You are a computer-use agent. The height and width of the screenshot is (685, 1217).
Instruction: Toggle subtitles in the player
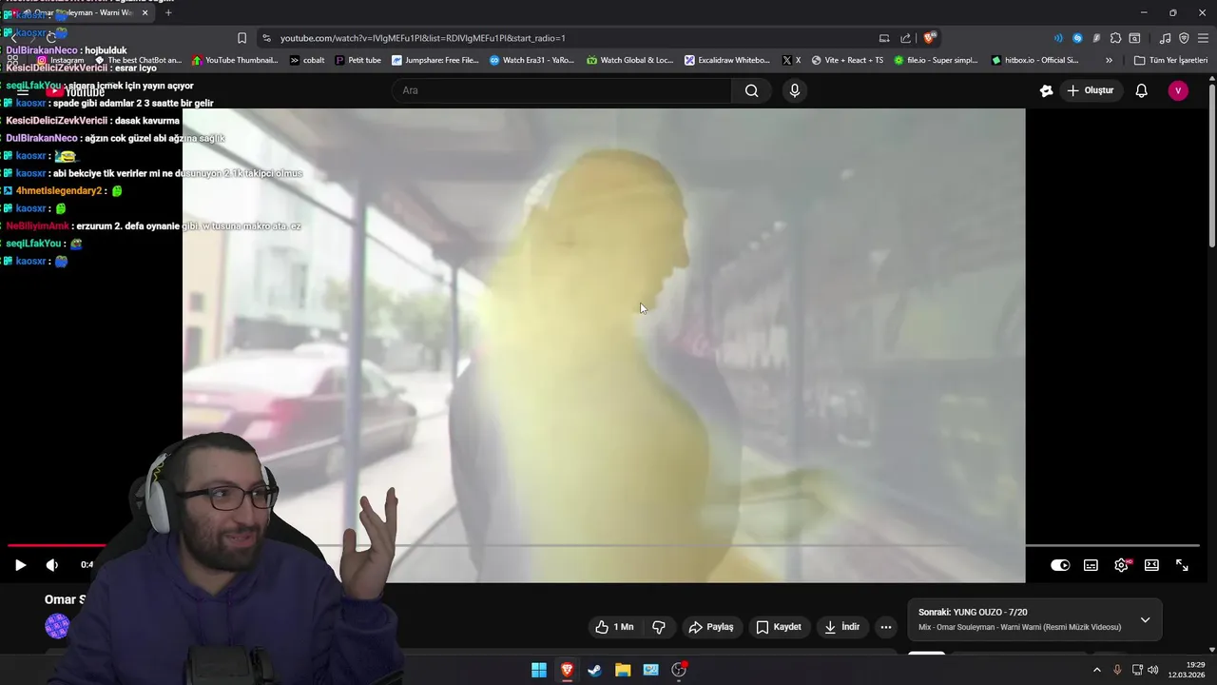click(x=1091, y=565)
